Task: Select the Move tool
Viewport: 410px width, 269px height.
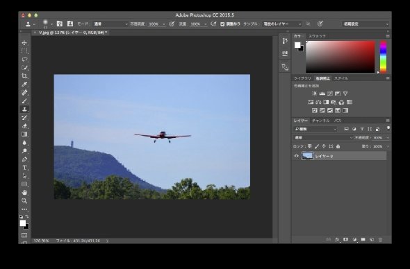Action: (24, 42)
